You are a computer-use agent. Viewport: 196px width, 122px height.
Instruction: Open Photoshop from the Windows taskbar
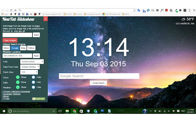[x=102, y=111]
